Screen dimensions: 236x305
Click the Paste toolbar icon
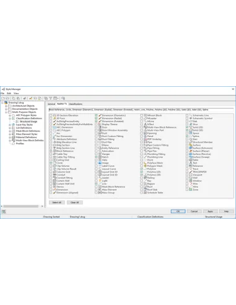click(x=18, y=99)
